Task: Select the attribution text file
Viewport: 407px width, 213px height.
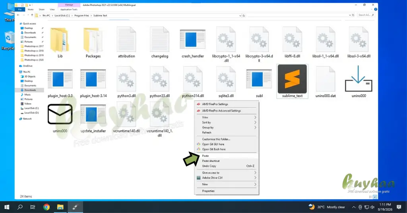Action: tap(126, 42)
